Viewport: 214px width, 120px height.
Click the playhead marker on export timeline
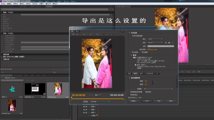click(71, 98)
